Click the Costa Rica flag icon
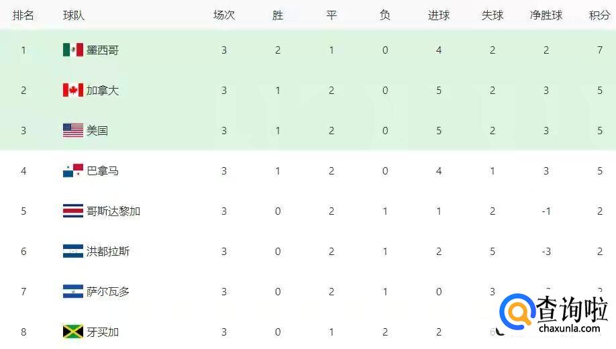Image resolution: width=616 pixels, height=349 pixels. pos(72,211)
